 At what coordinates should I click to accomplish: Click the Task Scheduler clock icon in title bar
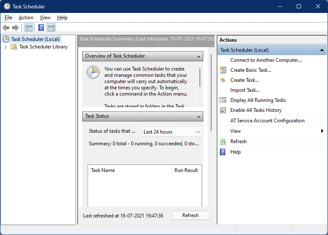coord(7,6)
